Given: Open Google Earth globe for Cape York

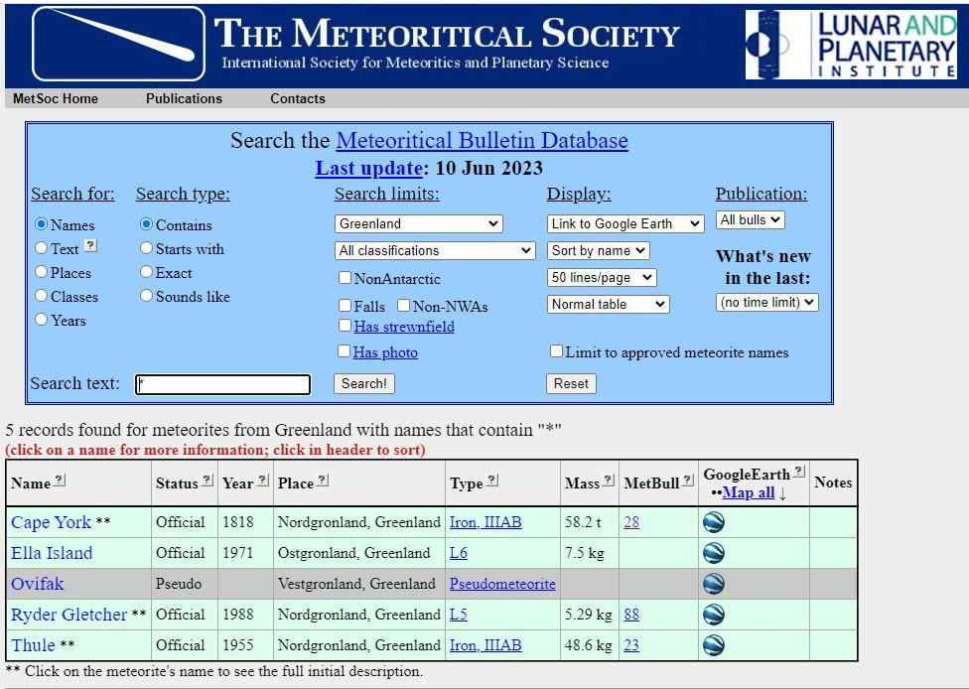Looking at the screenshot, I should (713, 522).
